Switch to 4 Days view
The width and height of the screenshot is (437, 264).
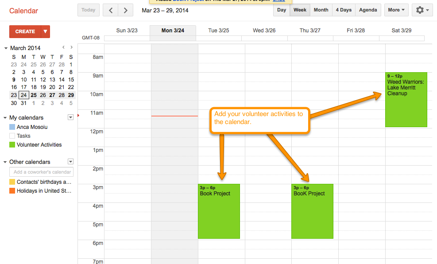coord(344,10)
